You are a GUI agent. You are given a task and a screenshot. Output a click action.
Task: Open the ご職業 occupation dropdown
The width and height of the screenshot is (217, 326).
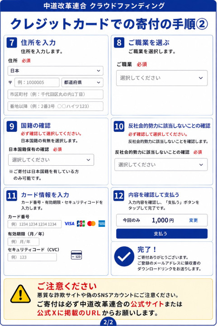coord(162,78)
